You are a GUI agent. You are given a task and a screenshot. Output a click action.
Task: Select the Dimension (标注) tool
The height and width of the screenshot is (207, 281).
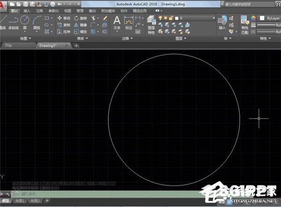(x=129, y=23)
